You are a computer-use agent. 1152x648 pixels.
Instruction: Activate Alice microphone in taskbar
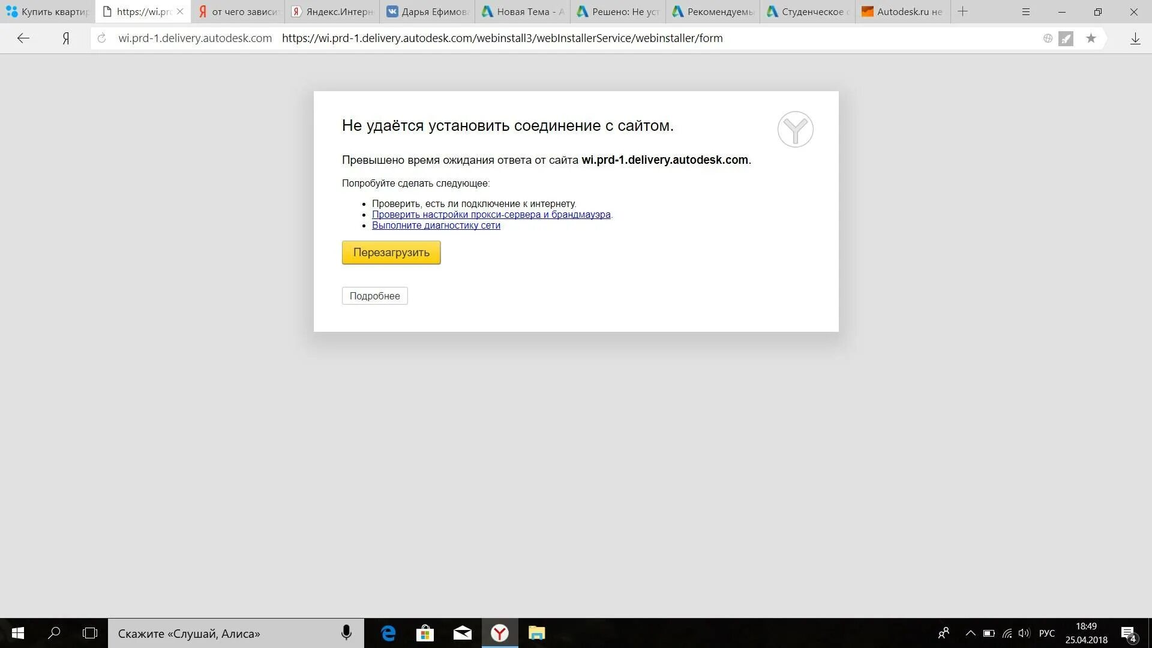(346, 633)
